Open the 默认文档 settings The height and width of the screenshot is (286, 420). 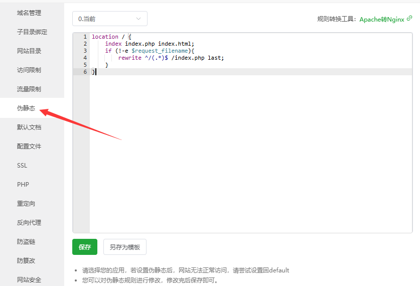tap(29, 127)
